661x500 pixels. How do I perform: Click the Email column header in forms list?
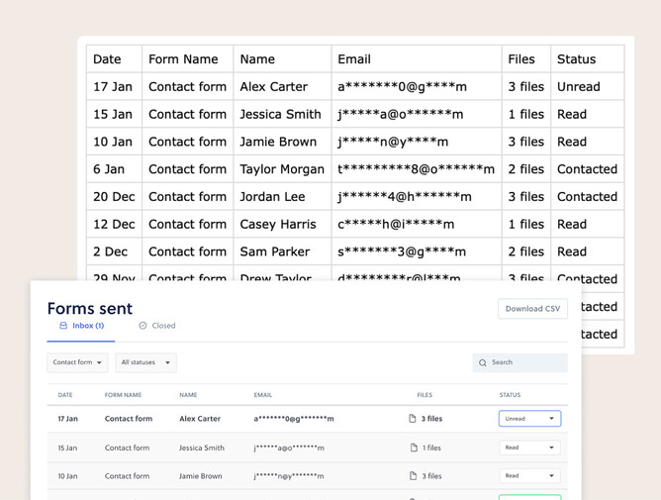point(263,395)
